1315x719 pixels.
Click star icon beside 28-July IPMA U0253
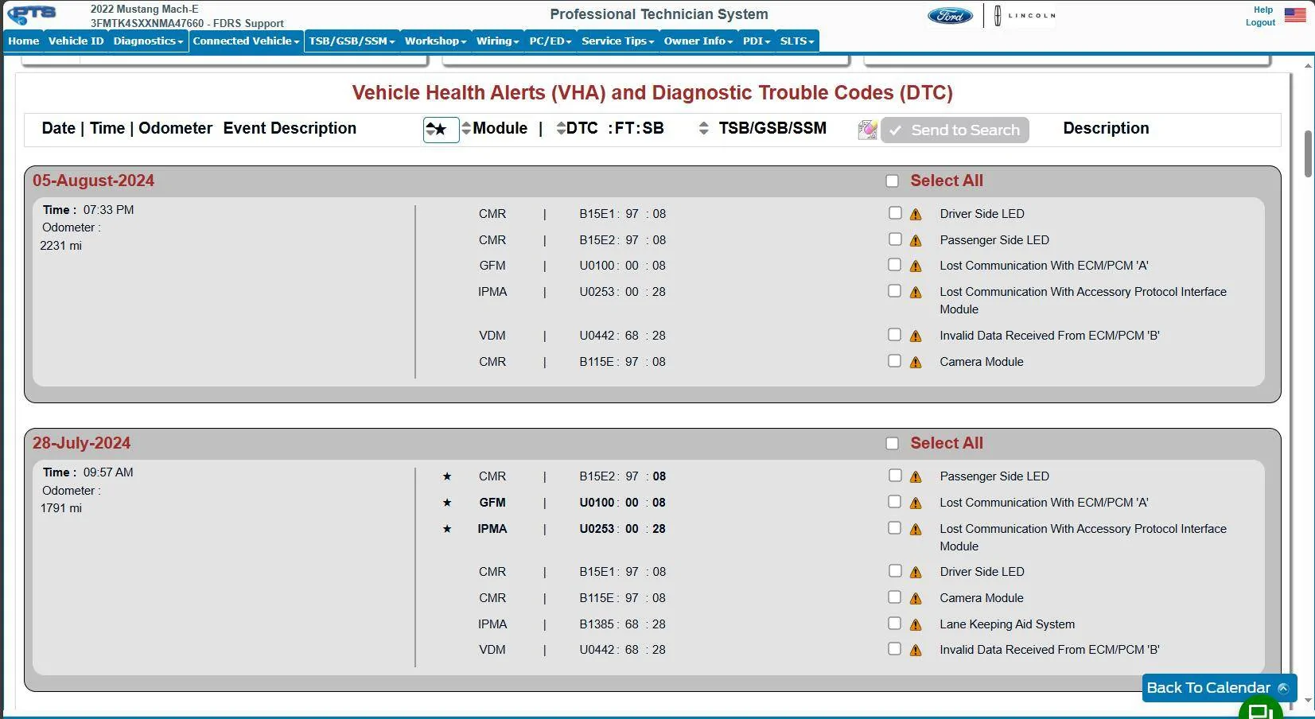[447, 529]
